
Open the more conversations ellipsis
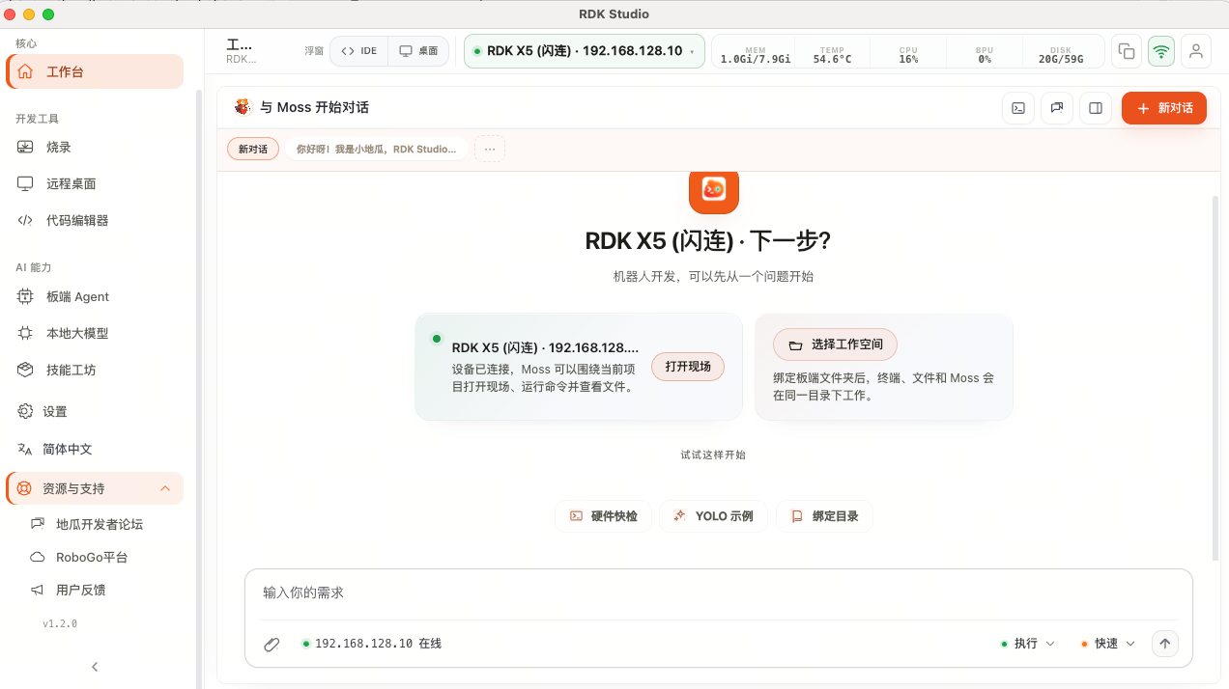(490, 150)
